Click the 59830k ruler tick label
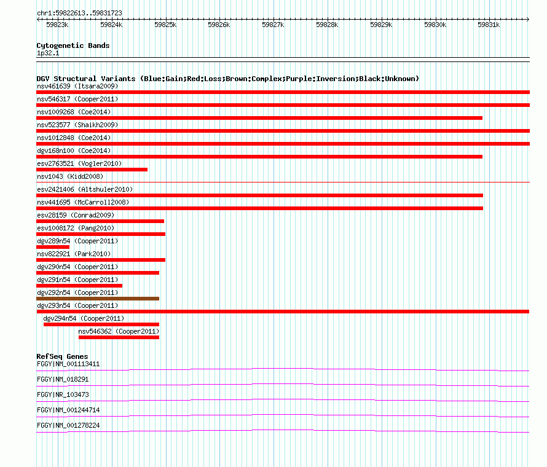The width and height of the screenshot is (547, 467). click(x=435, y=25)
